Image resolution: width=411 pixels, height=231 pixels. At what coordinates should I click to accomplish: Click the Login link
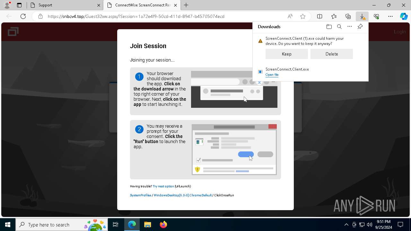click(x=400, y=32)
